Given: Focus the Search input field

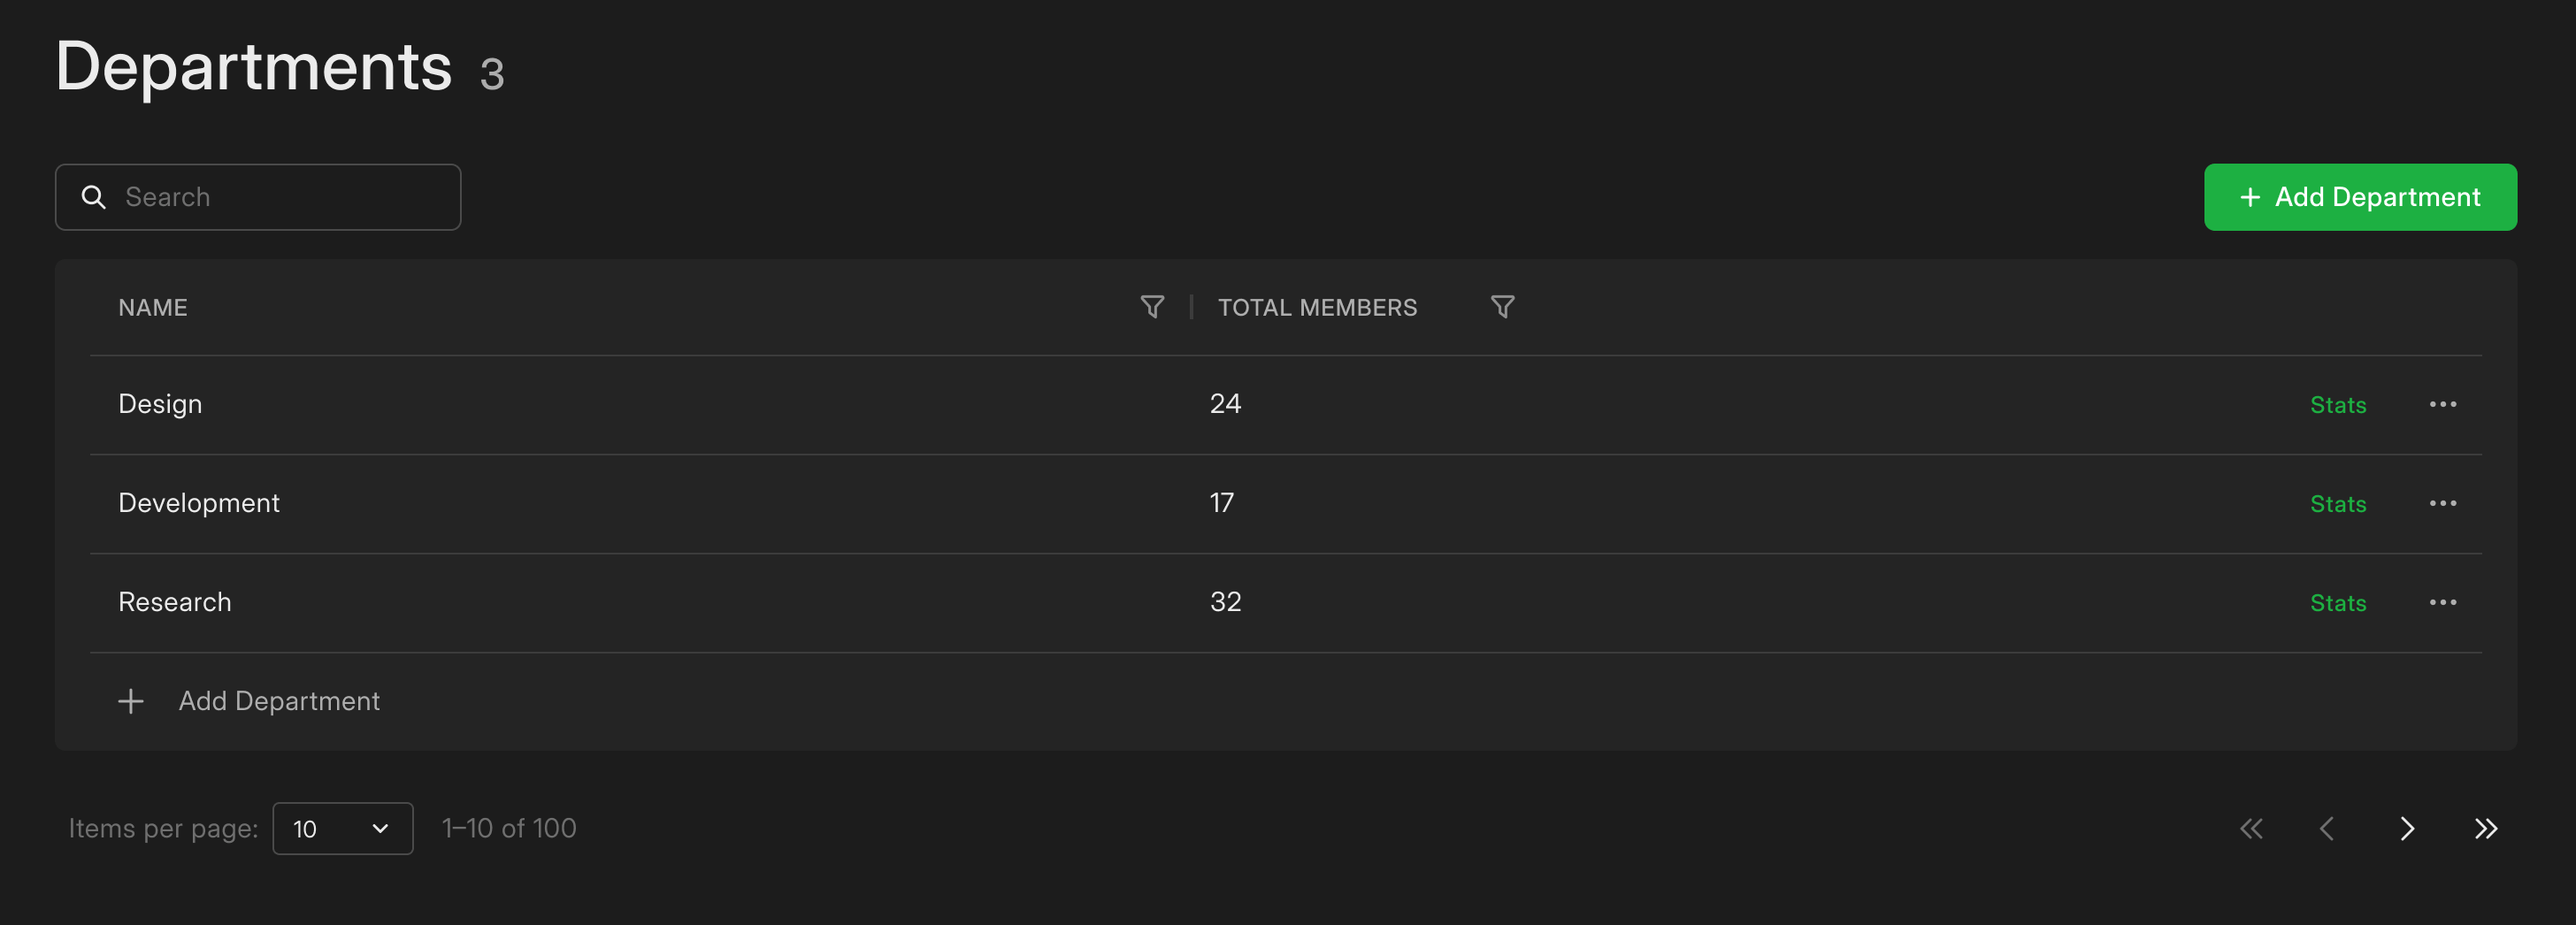Looking at the screenshot, I should point(280,197).
